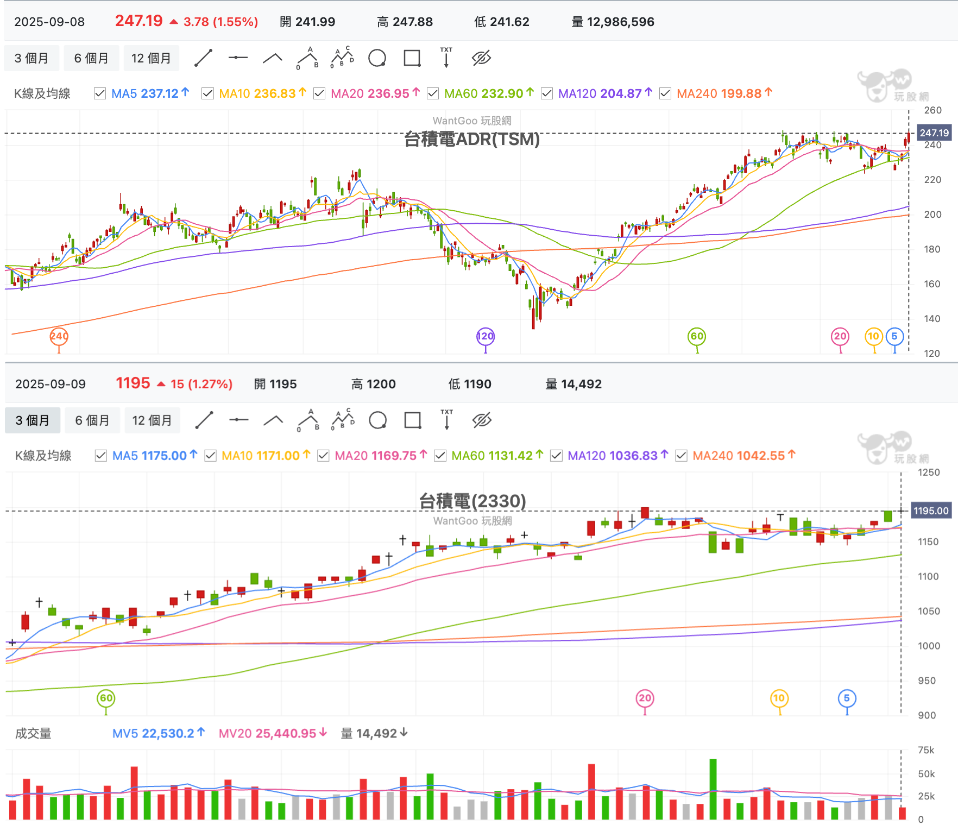Toggle the MA60 checkbox on TSM chart

click(433, 93)
